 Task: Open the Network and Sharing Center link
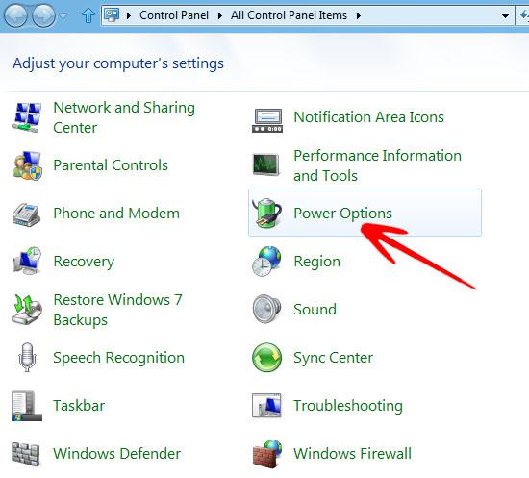(124, 117)
